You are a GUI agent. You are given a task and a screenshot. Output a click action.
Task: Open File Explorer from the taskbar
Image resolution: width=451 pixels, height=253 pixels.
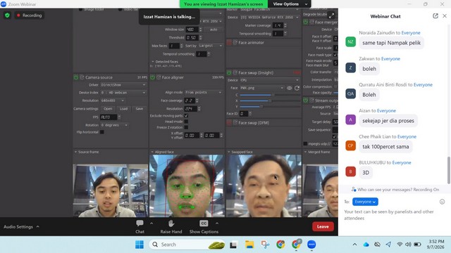249,245
